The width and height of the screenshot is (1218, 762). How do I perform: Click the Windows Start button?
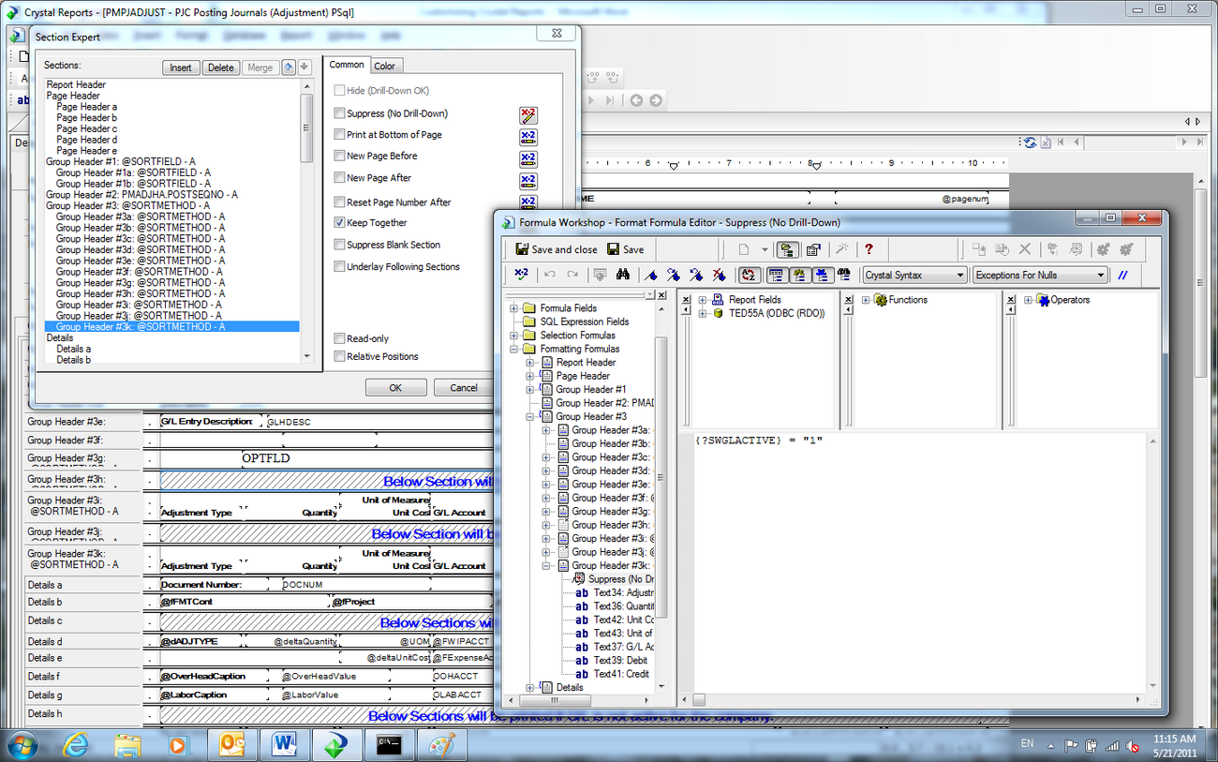22,745
